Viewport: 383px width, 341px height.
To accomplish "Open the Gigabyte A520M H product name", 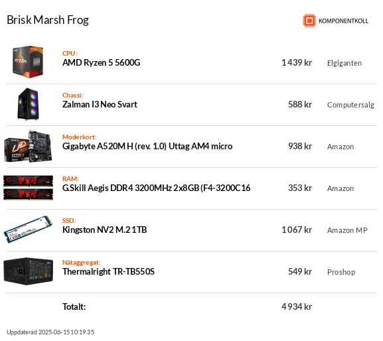I will [147, 146].
